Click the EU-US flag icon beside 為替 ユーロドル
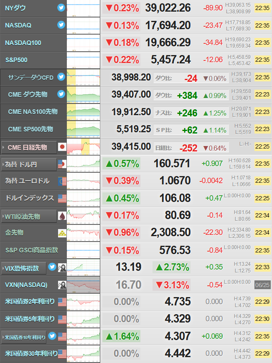The height and width of the screenshot is (363, 272). click(62, 181)
